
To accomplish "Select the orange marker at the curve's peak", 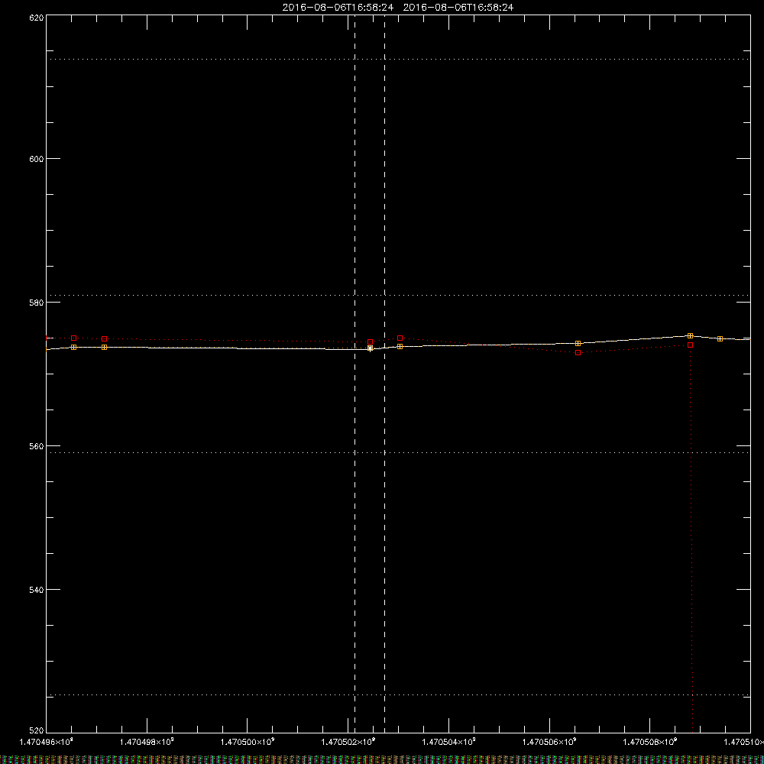I will (x=691, y=335).
